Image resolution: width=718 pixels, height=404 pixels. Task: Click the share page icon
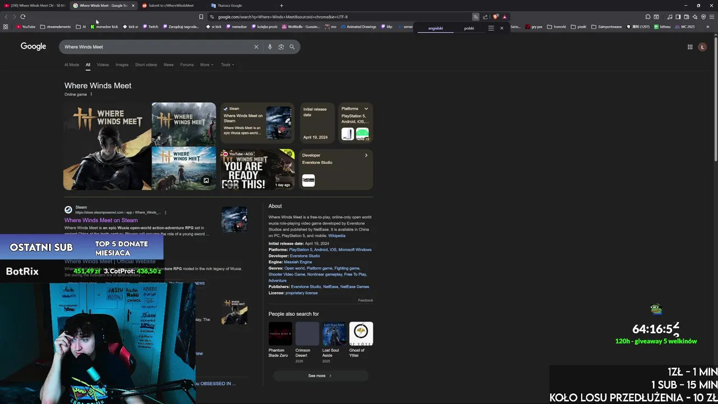[485, 17]
